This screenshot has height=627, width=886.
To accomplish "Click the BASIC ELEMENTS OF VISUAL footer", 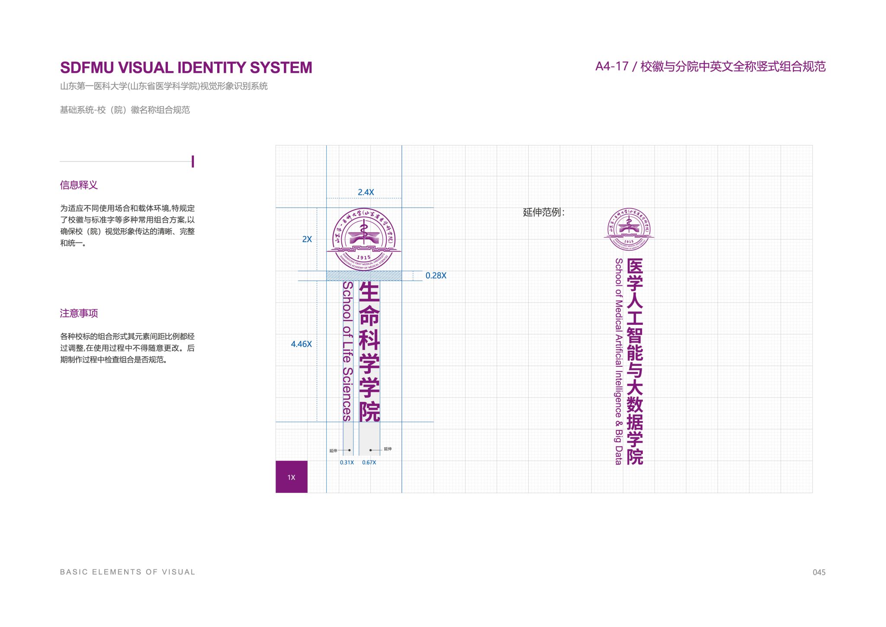I will coord(128,572).
